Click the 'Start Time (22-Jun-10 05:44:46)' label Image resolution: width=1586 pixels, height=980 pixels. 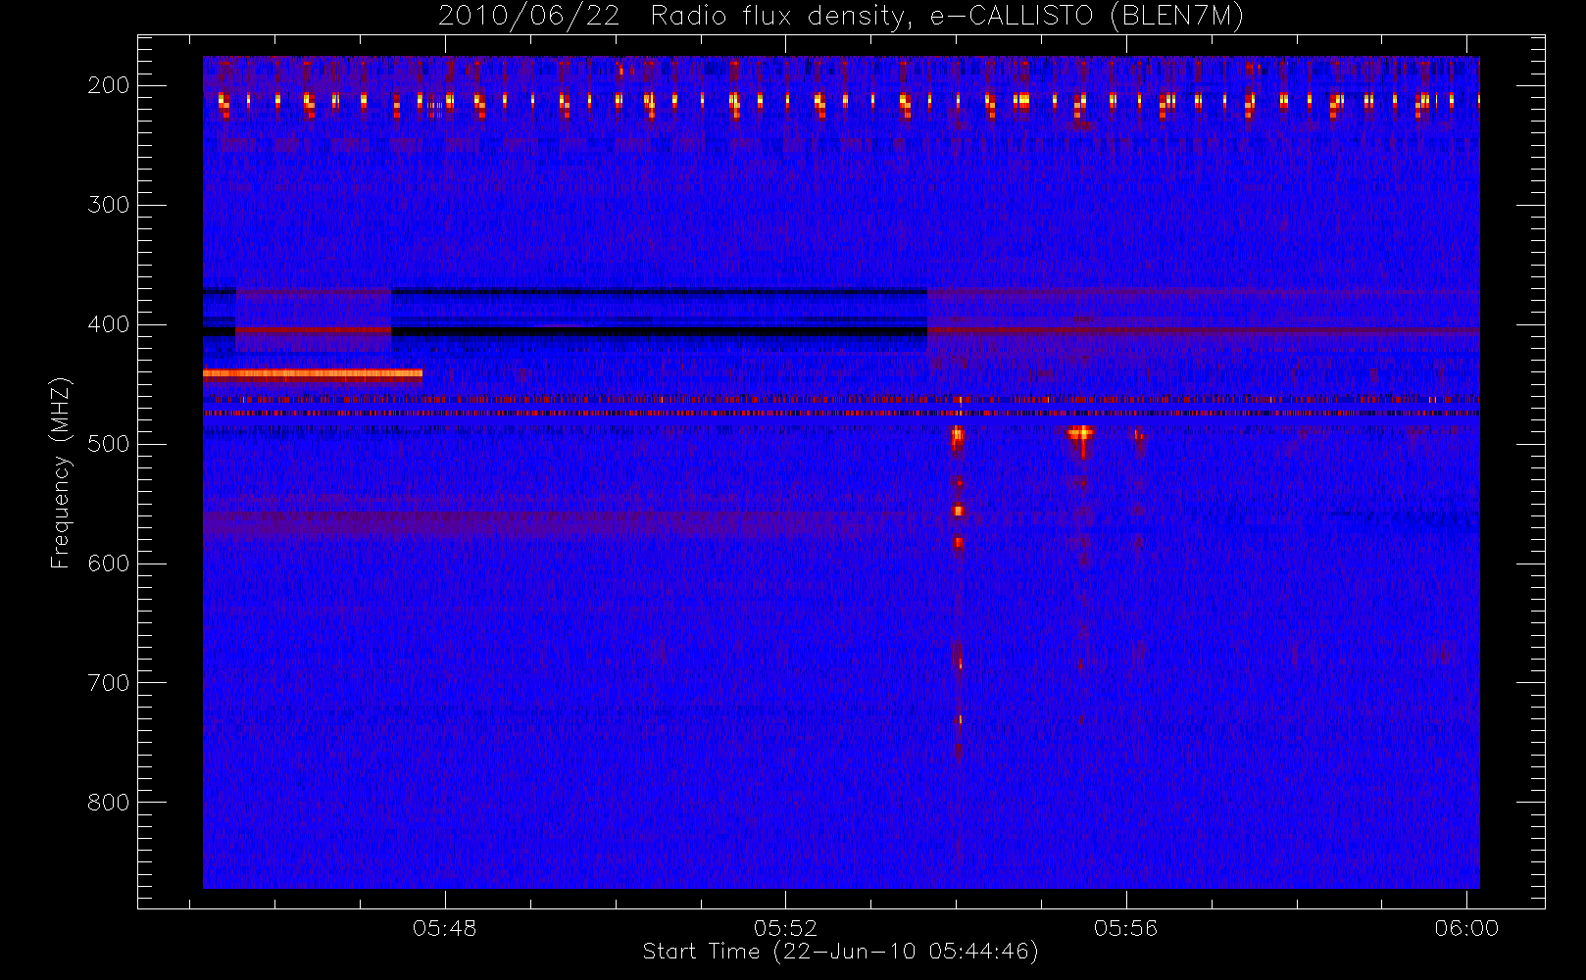[x=840, y=952]
